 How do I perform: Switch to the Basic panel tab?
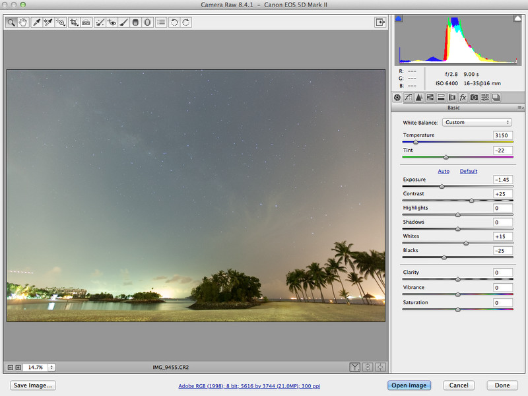coord(397,97)
